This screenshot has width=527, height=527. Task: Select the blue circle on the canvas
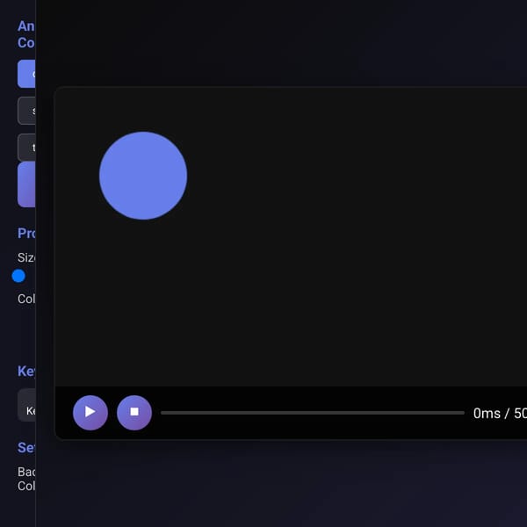143,176
